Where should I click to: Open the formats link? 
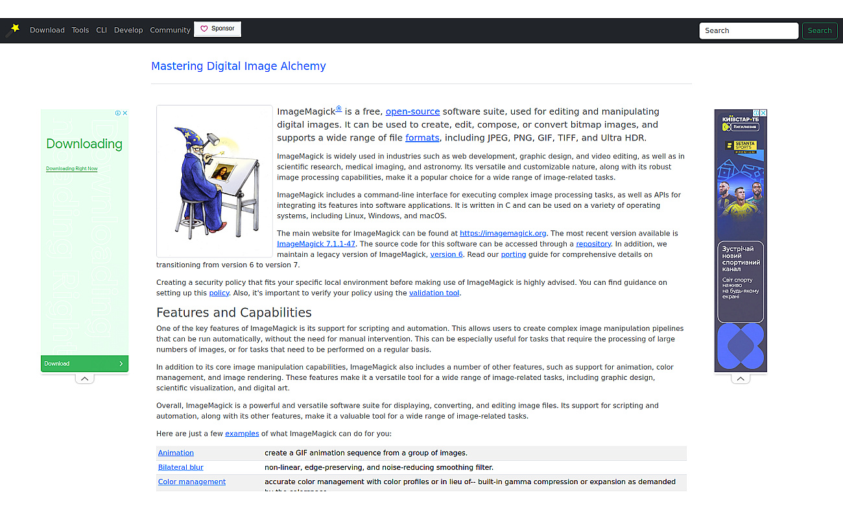[x=422, y=138]
